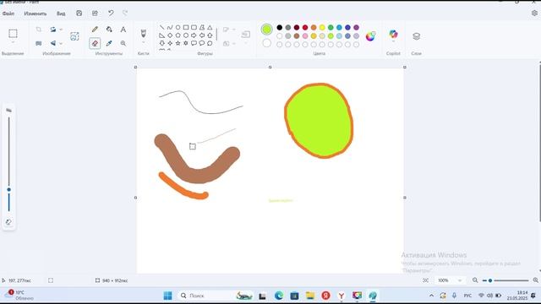Open the Изменить menu
Image resolution: width=541 pixels, height=304 pixels.
click(36, 14)
